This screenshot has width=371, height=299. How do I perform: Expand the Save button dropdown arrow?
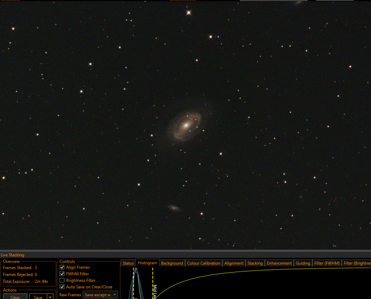pyautogui.click(x=50, y=297)
